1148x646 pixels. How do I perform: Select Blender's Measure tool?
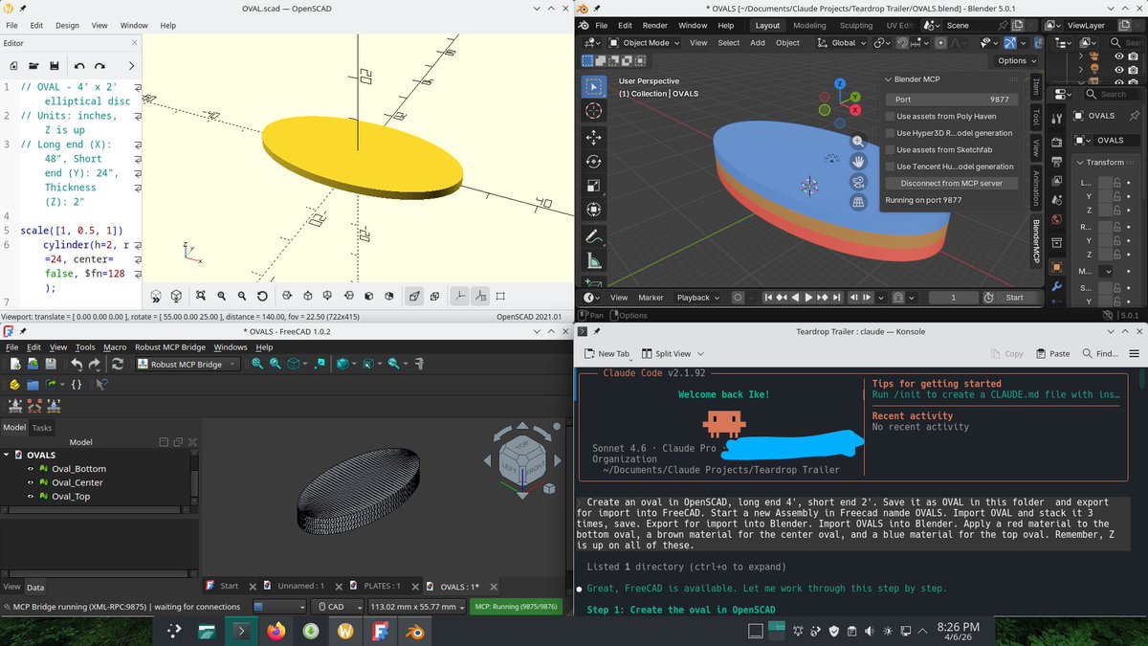coord(593,261)
